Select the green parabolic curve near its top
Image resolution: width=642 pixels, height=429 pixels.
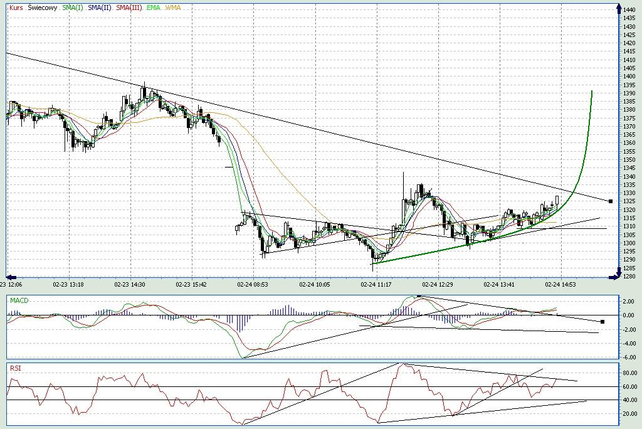(591, 94)
